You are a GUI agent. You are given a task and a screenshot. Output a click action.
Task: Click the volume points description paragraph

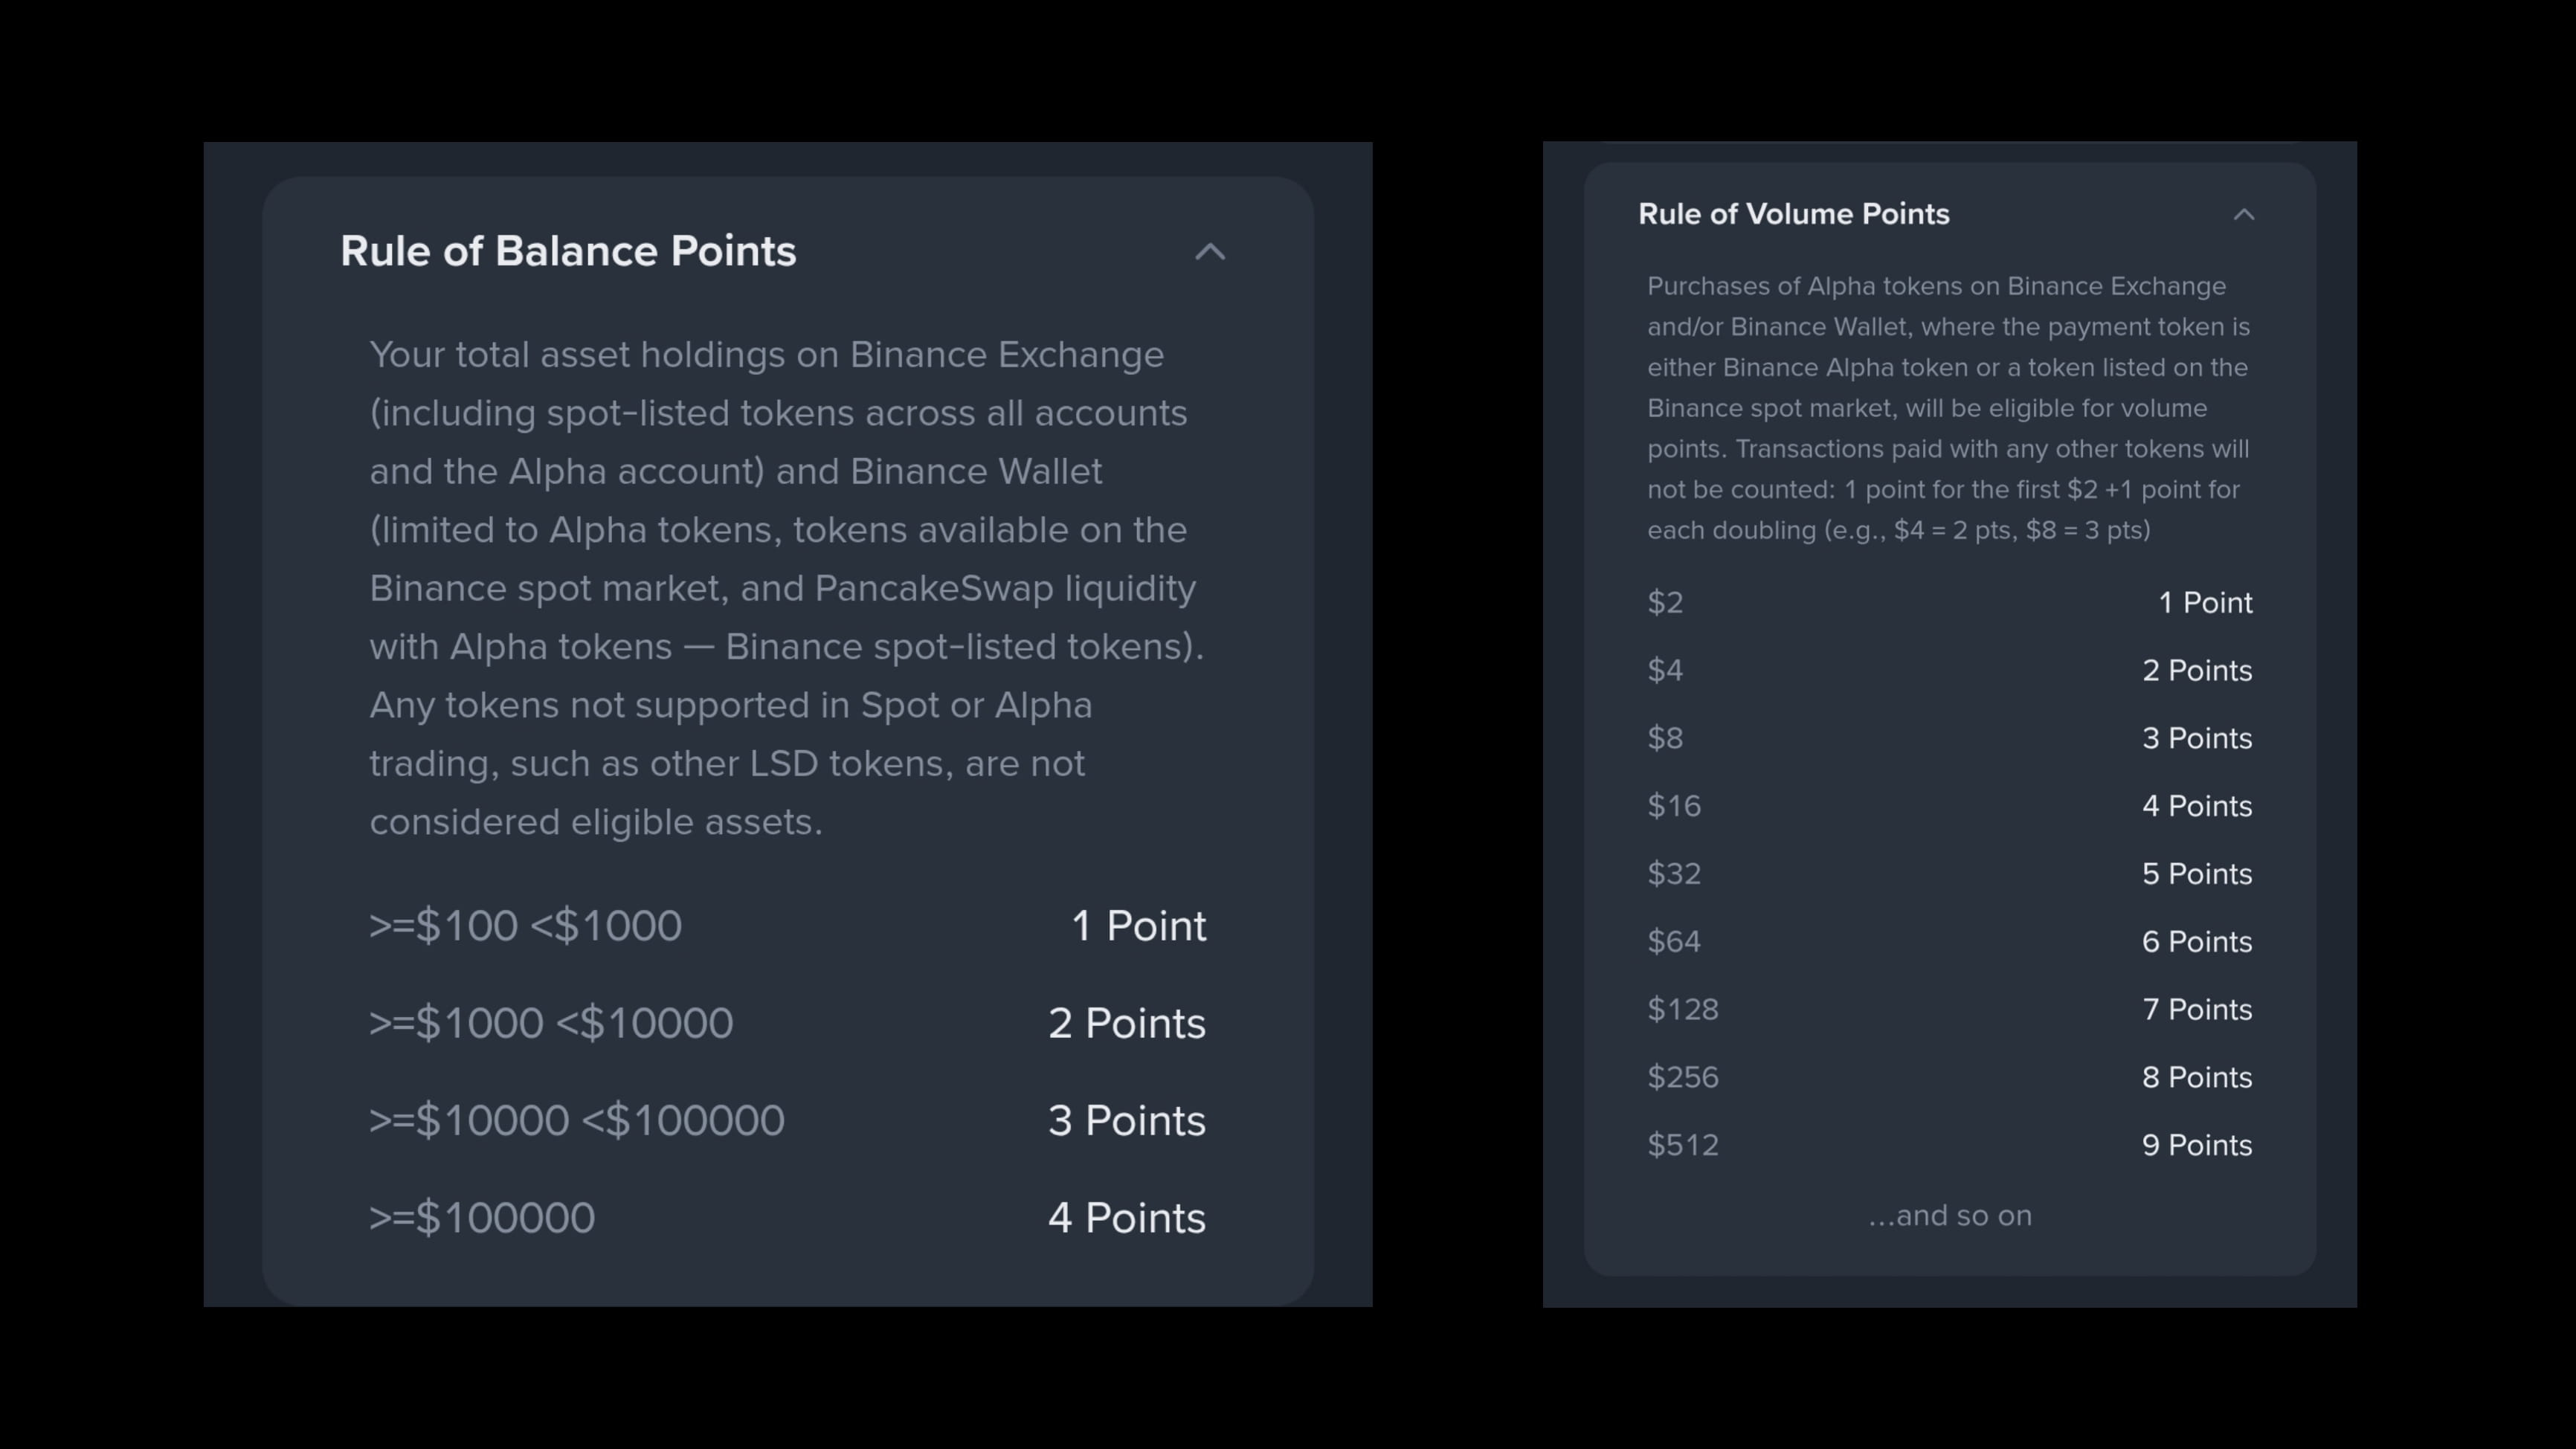(x=1948, y=408)
